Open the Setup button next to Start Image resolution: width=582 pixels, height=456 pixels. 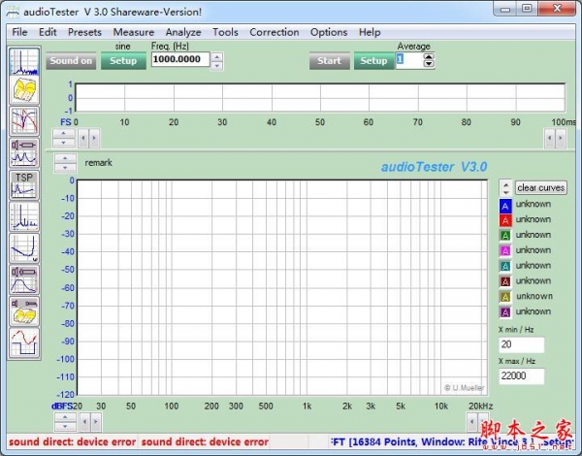[373, 61]
